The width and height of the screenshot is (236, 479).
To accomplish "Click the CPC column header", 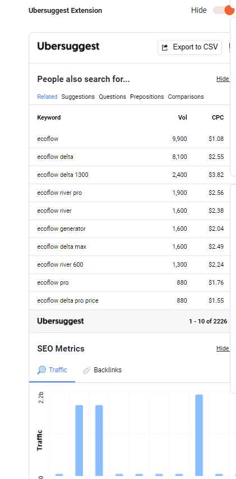I will (218, 117).
